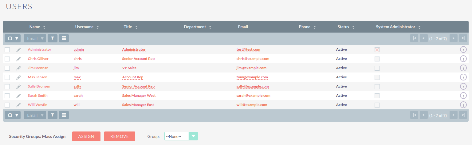Select the Sarah Smith row checkbox

(x=7, y=96)
